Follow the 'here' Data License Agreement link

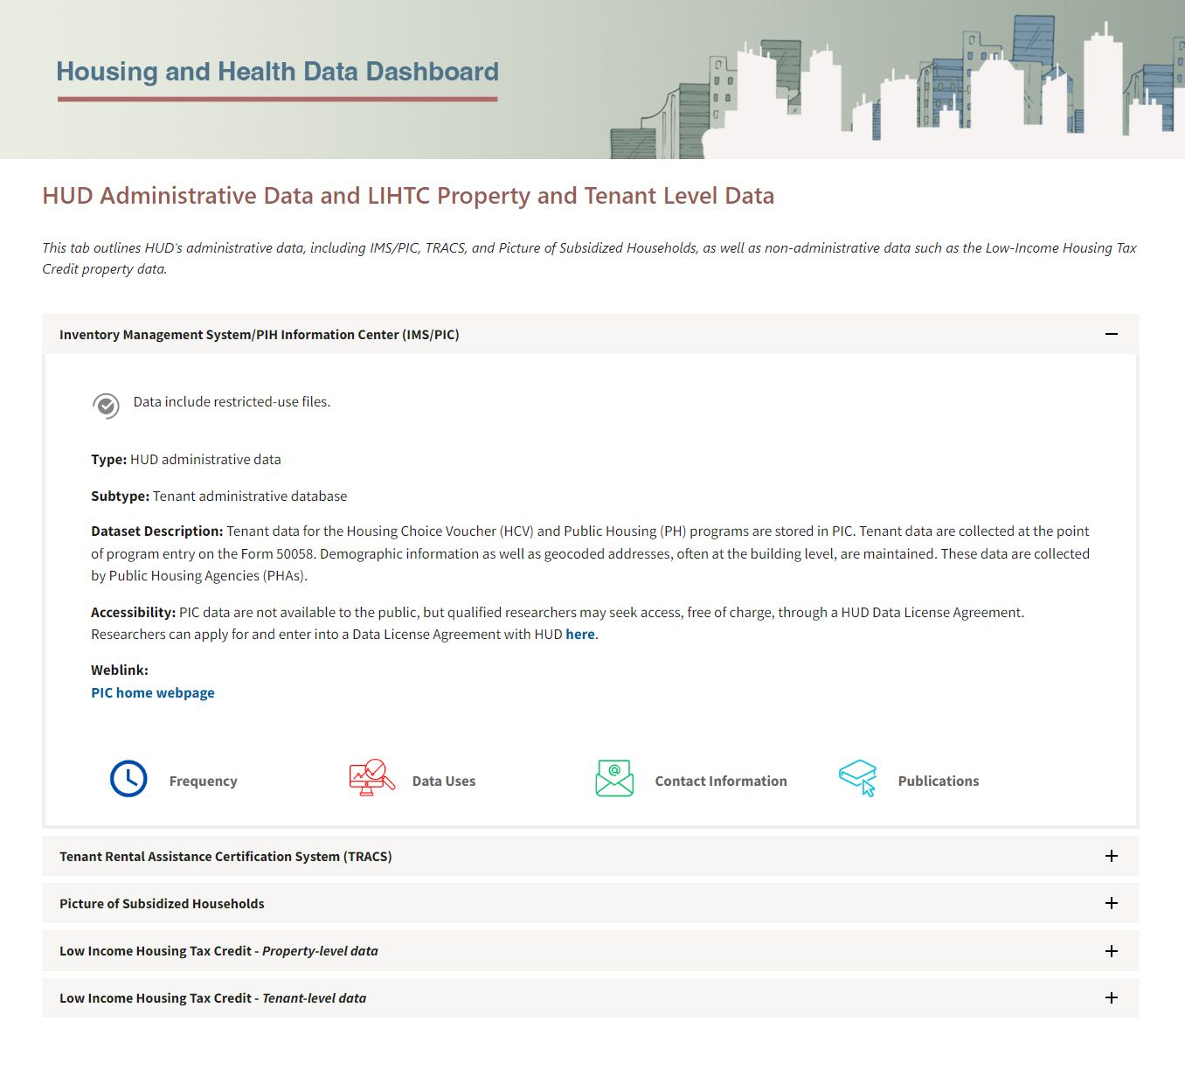(x=580, y=635)
